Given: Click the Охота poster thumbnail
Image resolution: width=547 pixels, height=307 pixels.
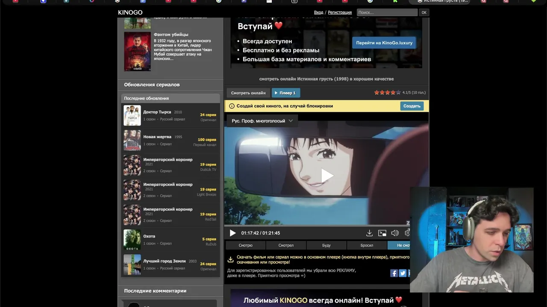Looking at the screenshot, I should click(x=132, y=240).
